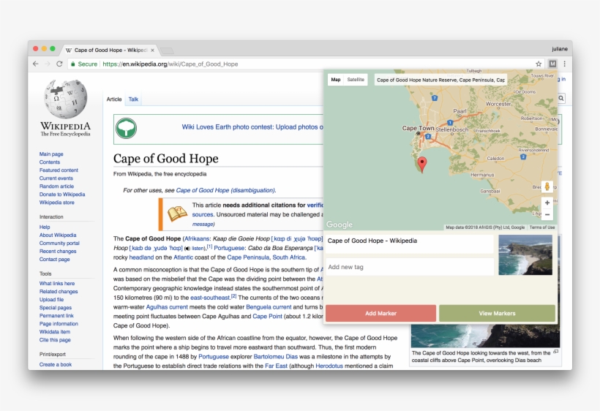This screenshot has height=411, width=600.
Task: Zoom out the map with minus
Action: 547,214
